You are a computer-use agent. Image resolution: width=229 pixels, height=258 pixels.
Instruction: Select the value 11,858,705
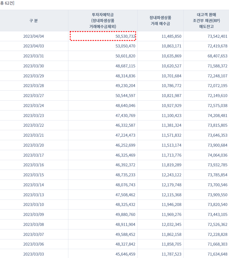pyautogui.click(x=171, y=244)
